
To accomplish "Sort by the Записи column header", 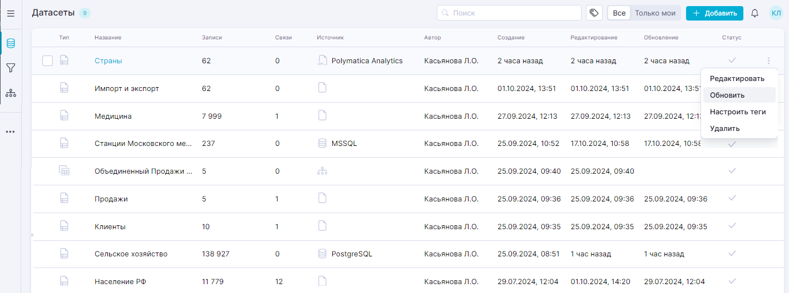I will (x=211, y=38).
